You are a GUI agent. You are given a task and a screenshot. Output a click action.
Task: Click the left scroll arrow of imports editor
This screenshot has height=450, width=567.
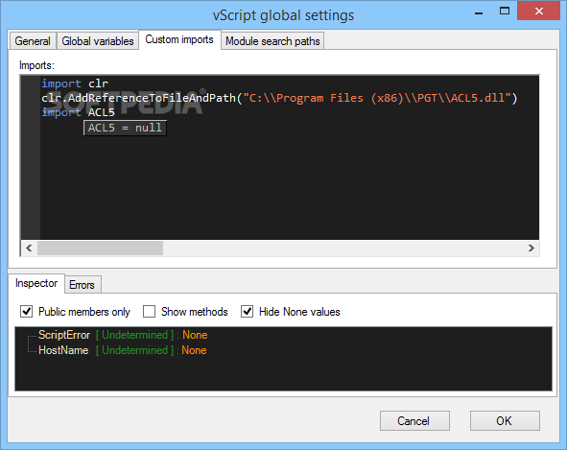[30, 249]
